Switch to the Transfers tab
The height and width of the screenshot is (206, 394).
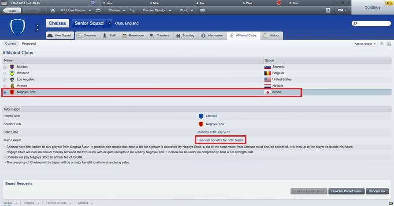click(160, 36)
